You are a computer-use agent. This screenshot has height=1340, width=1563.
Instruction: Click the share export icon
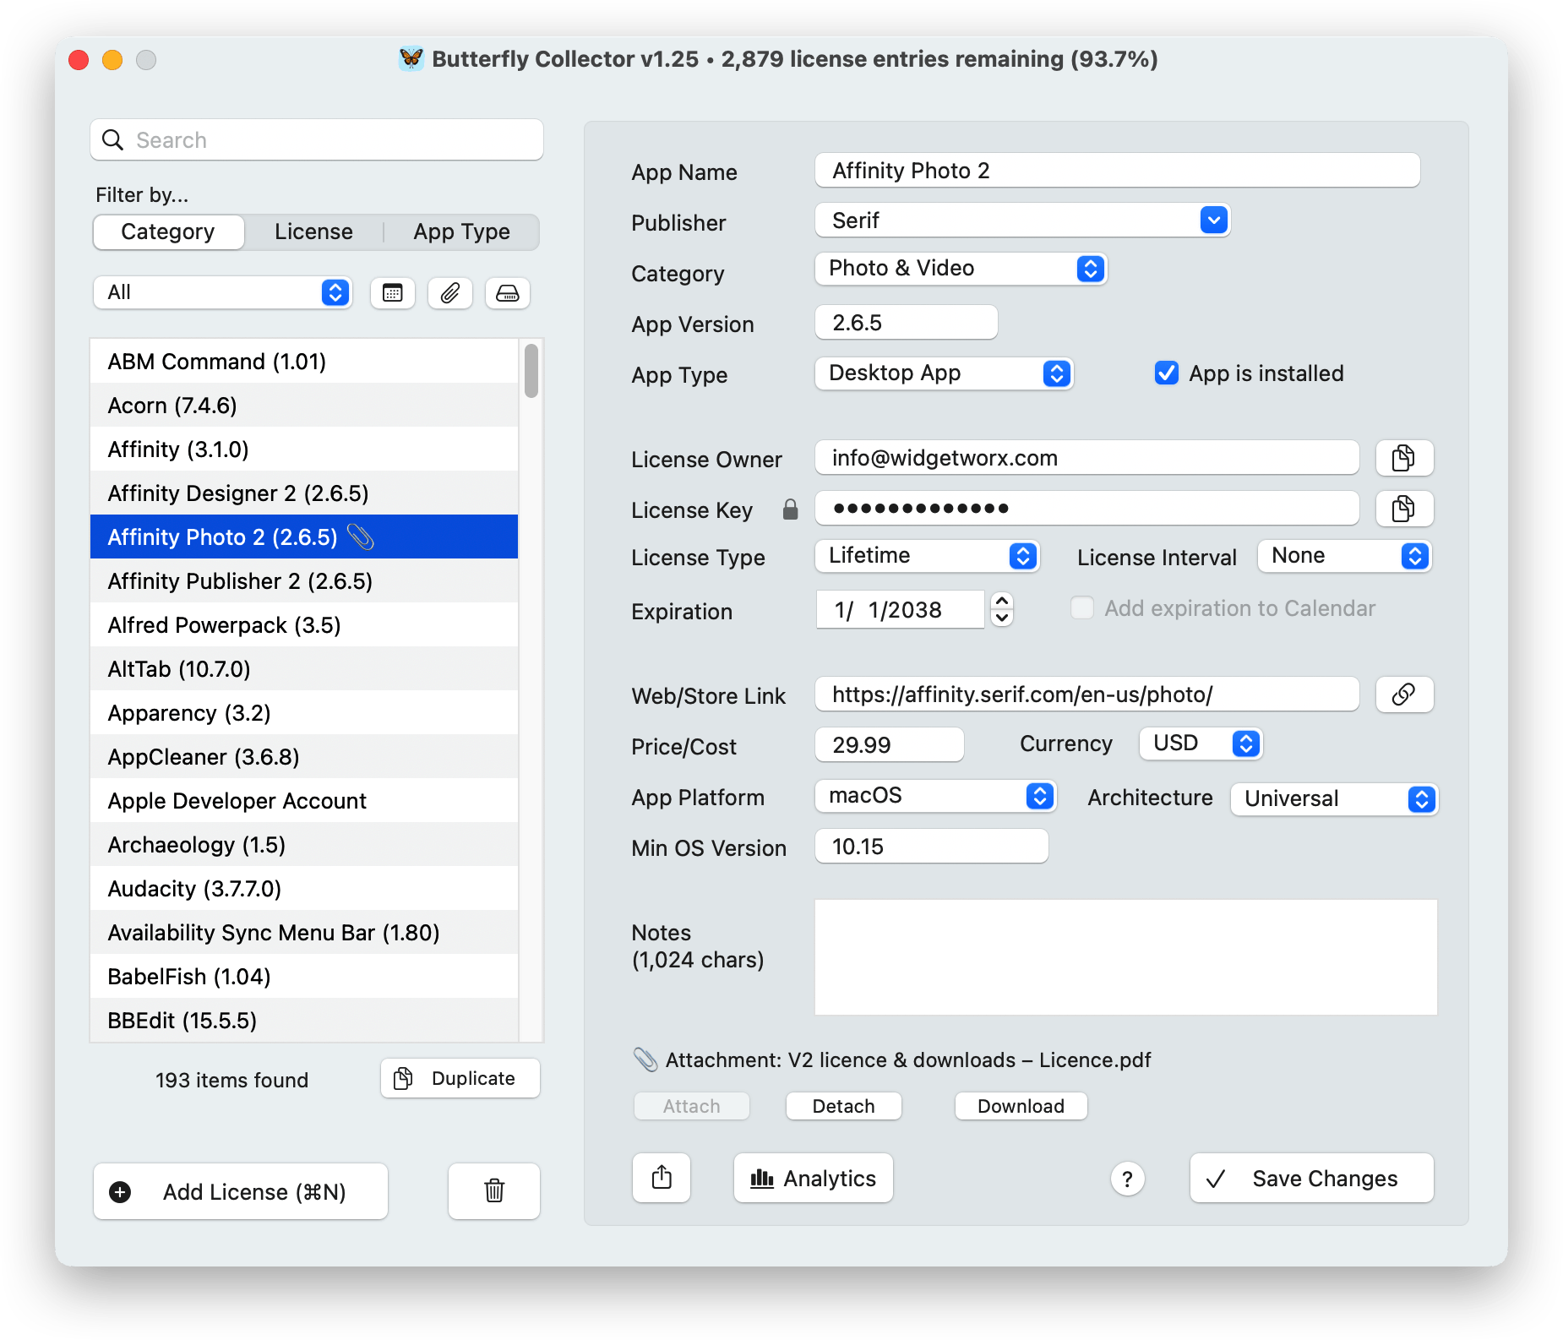[662, 1178]
